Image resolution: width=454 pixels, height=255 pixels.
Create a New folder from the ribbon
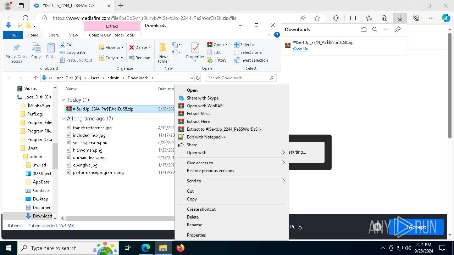tap(163, 53)
